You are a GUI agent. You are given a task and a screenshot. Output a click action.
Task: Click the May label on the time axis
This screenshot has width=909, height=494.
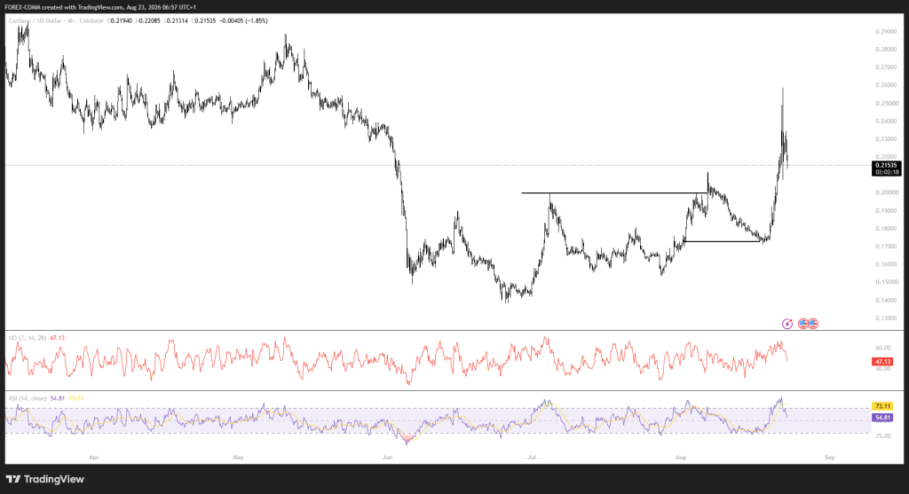click(238, 457)
